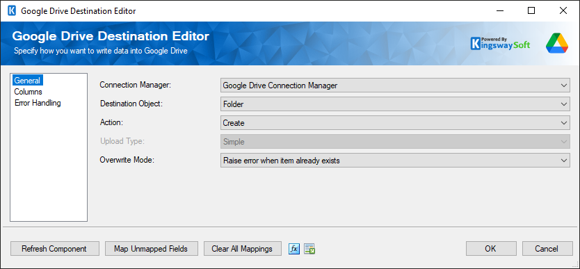Viewport: 580px width, 269px height.
Task: Click the subtitle about writing data into Google Drive
Action: coord(101,51)
